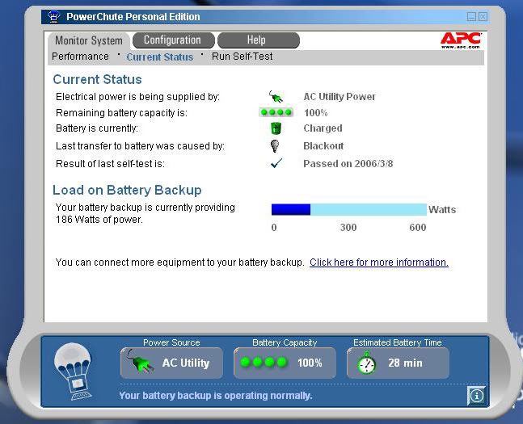Click the 28 min estimated time panel
This screenshot has height=424, width=523.
pyautogui.click(x=398, y=363)
